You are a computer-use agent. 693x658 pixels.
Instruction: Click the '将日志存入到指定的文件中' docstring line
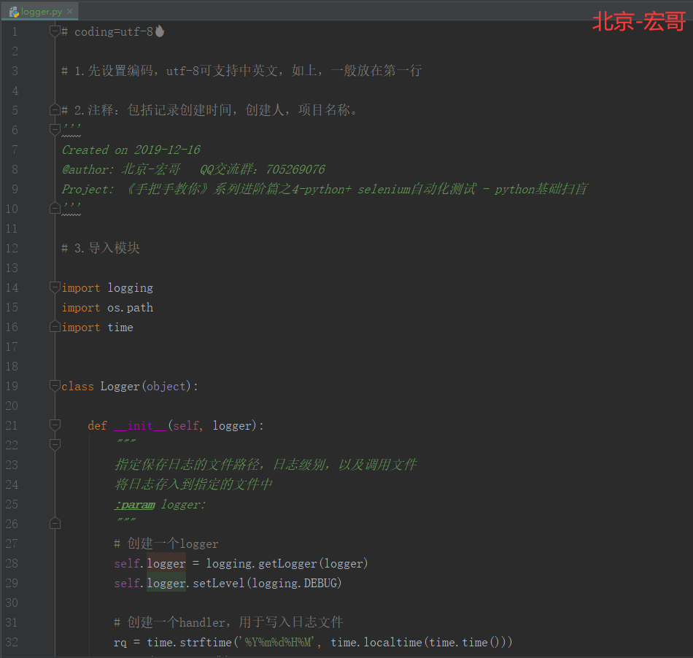[193, 485]
